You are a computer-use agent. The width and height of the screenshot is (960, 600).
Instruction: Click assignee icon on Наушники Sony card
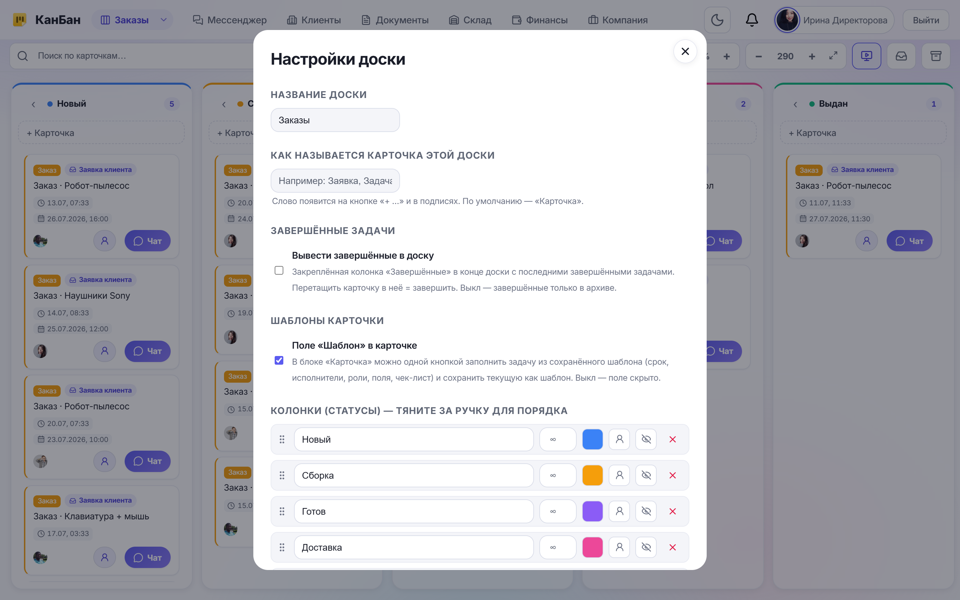(105, 351)
